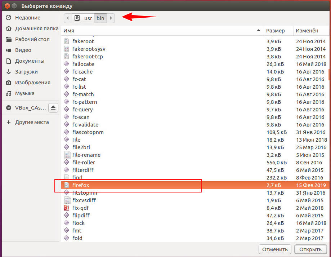Click the file list vertical scrollbar
Screen dimensions: 331x257
coord(329,75)
